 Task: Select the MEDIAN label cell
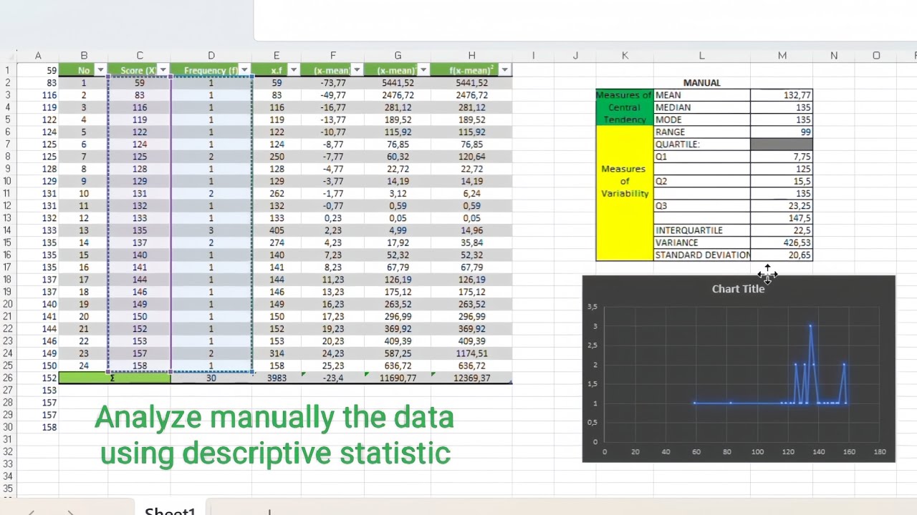point(701,107)
